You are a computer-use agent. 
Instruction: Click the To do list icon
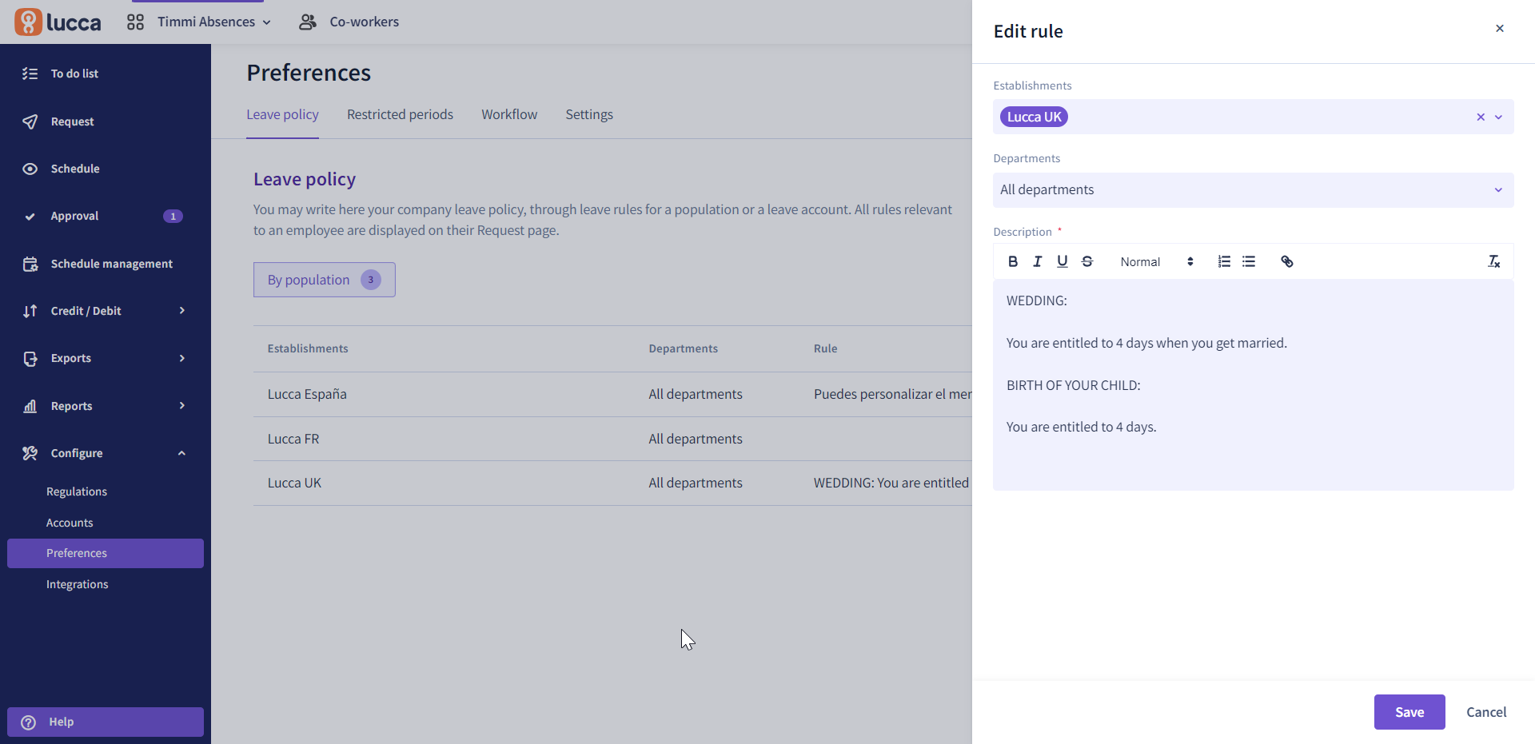[x=30, y=74]
